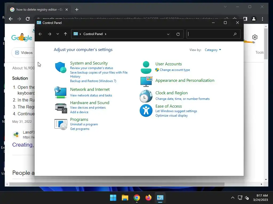Open the network status tray icon

point(240,198)
